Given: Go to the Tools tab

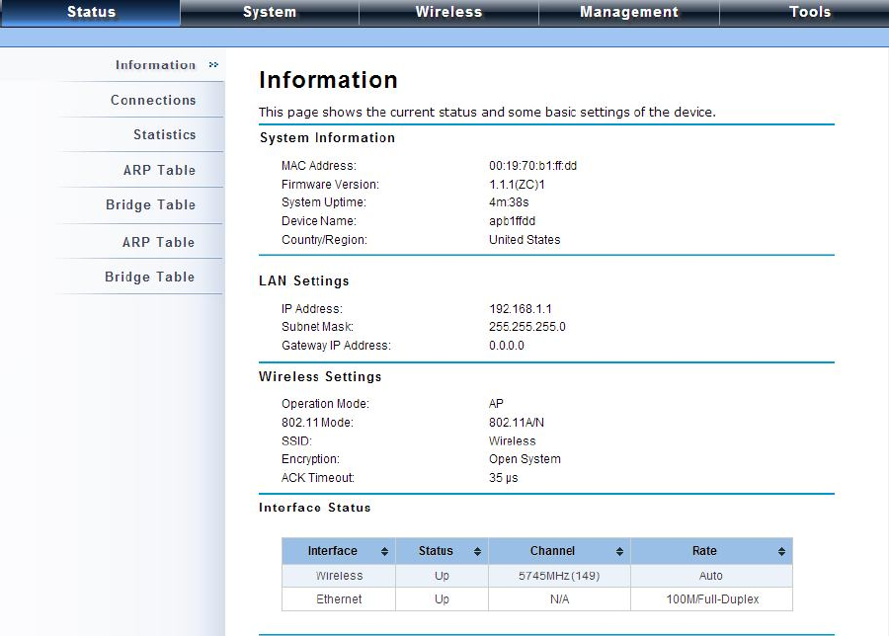Looking at the screenshot, I should coord(810,13).
